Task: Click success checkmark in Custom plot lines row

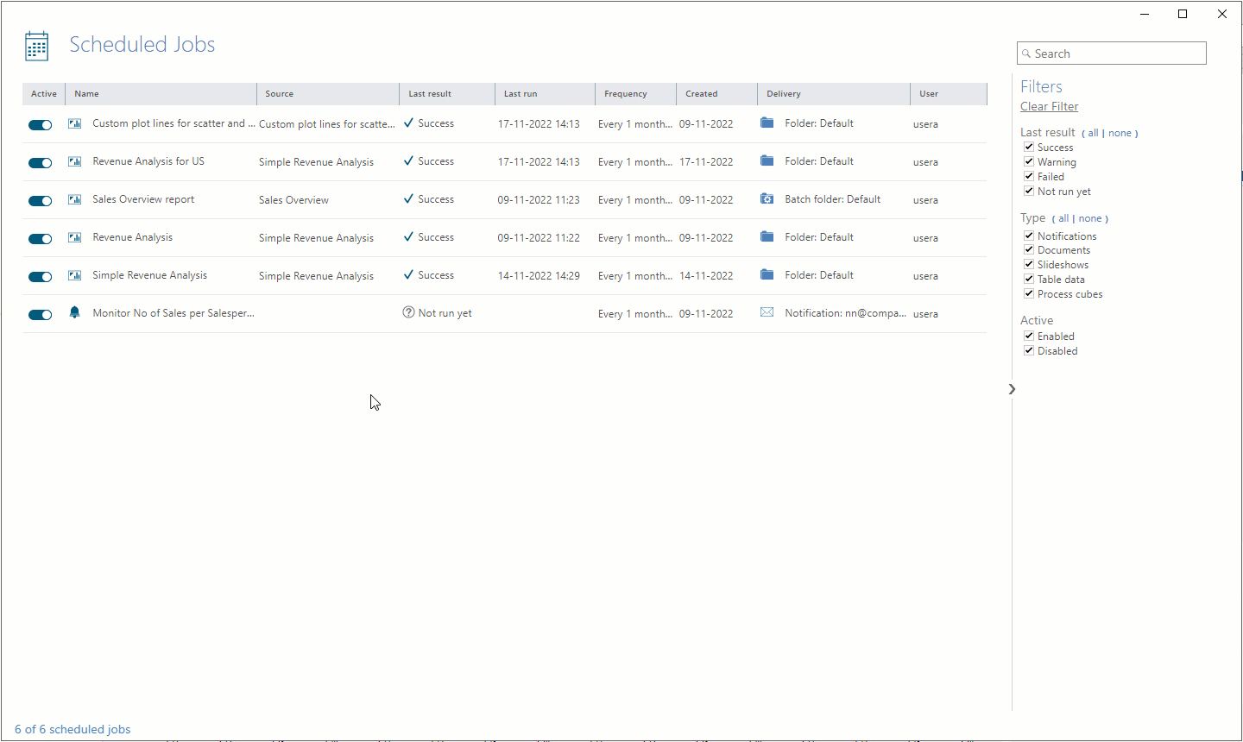Action: point(408,123)
